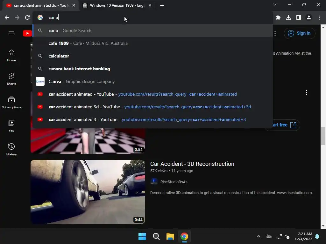Click network display icon in tray

(x=279, y=236)
